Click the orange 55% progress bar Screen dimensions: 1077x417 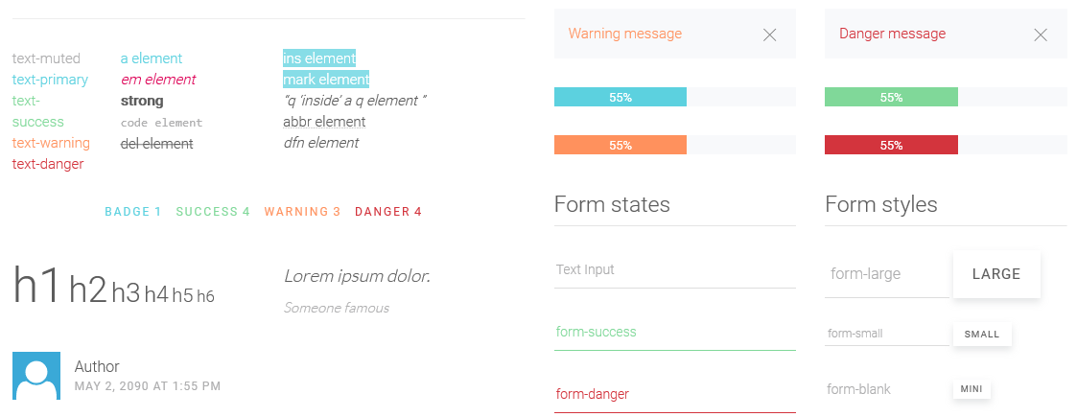coord(620,145)
